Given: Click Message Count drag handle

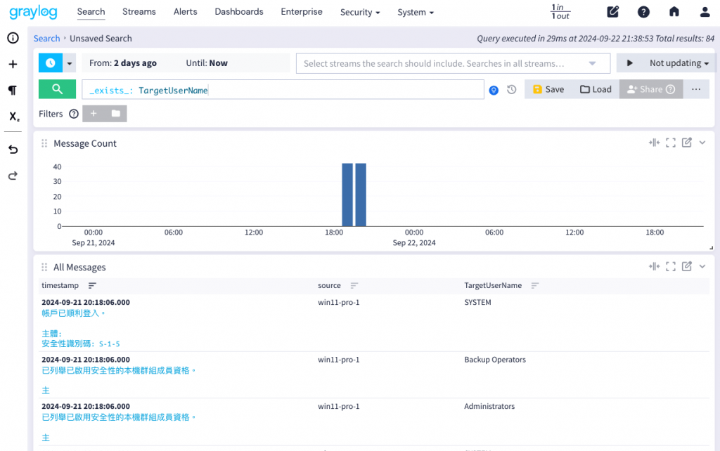Looking at the screenshot, I should 44,143.
